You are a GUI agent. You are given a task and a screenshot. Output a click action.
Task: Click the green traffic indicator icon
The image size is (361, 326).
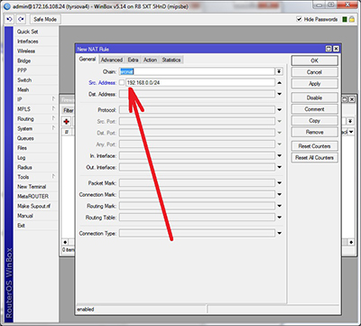345,20
